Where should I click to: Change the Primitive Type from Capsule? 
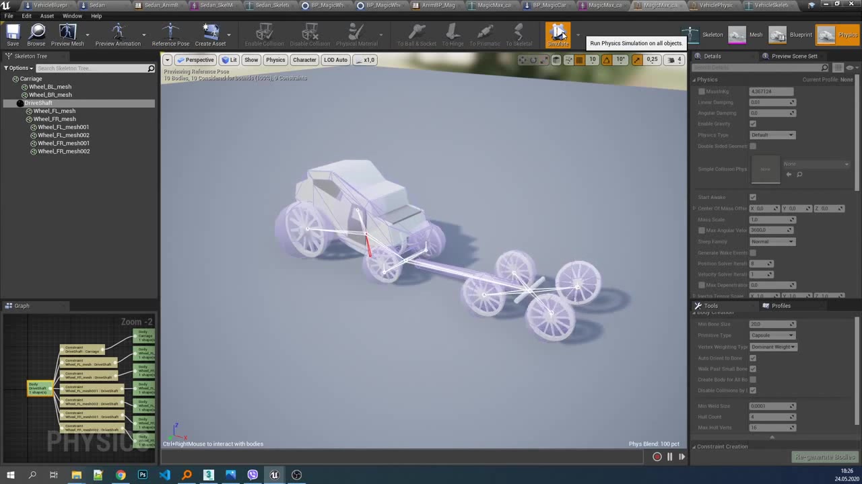pos(772,335)
